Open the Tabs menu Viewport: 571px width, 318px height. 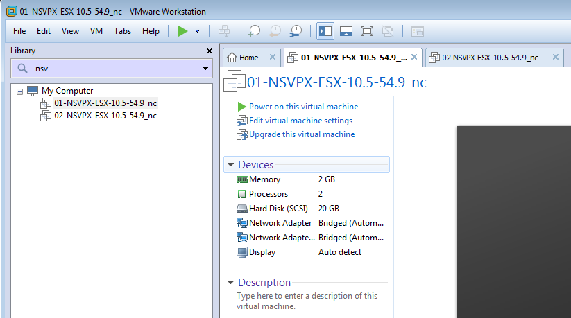click(122, 31)
